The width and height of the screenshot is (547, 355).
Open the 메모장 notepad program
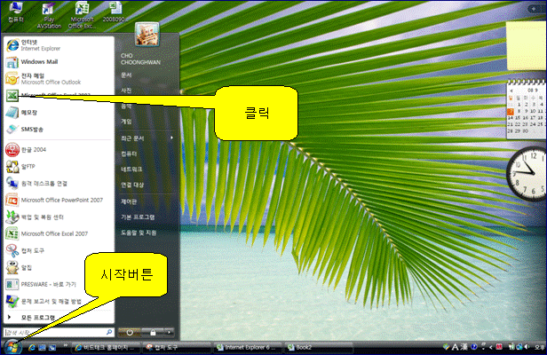tap(59, 113)
